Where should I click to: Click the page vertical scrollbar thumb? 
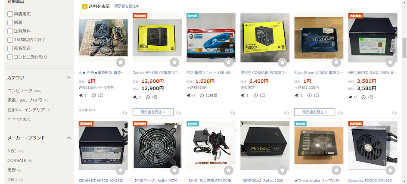coord(404,48)
